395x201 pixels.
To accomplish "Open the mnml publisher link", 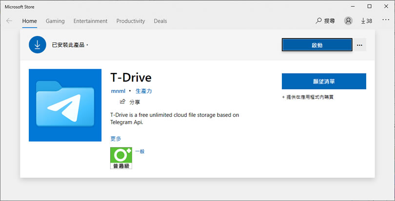I will coord(118,91).
